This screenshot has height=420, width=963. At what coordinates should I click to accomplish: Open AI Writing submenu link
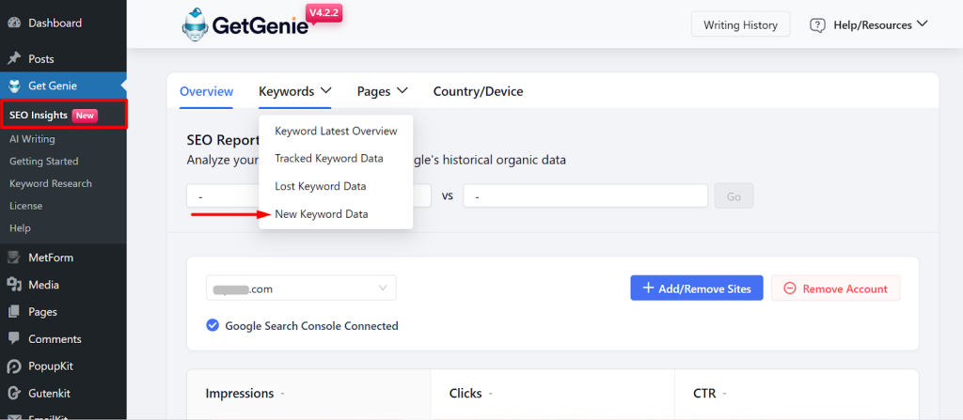[x=32, y=139]
